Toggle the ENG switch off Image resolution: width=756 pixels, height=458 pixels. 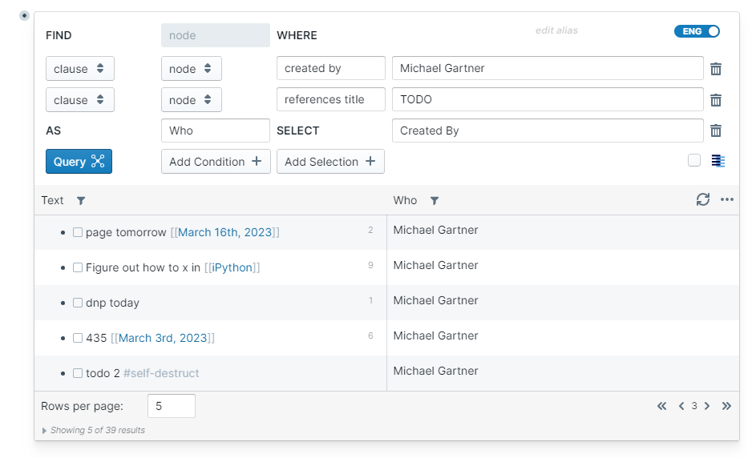[697, 31]
